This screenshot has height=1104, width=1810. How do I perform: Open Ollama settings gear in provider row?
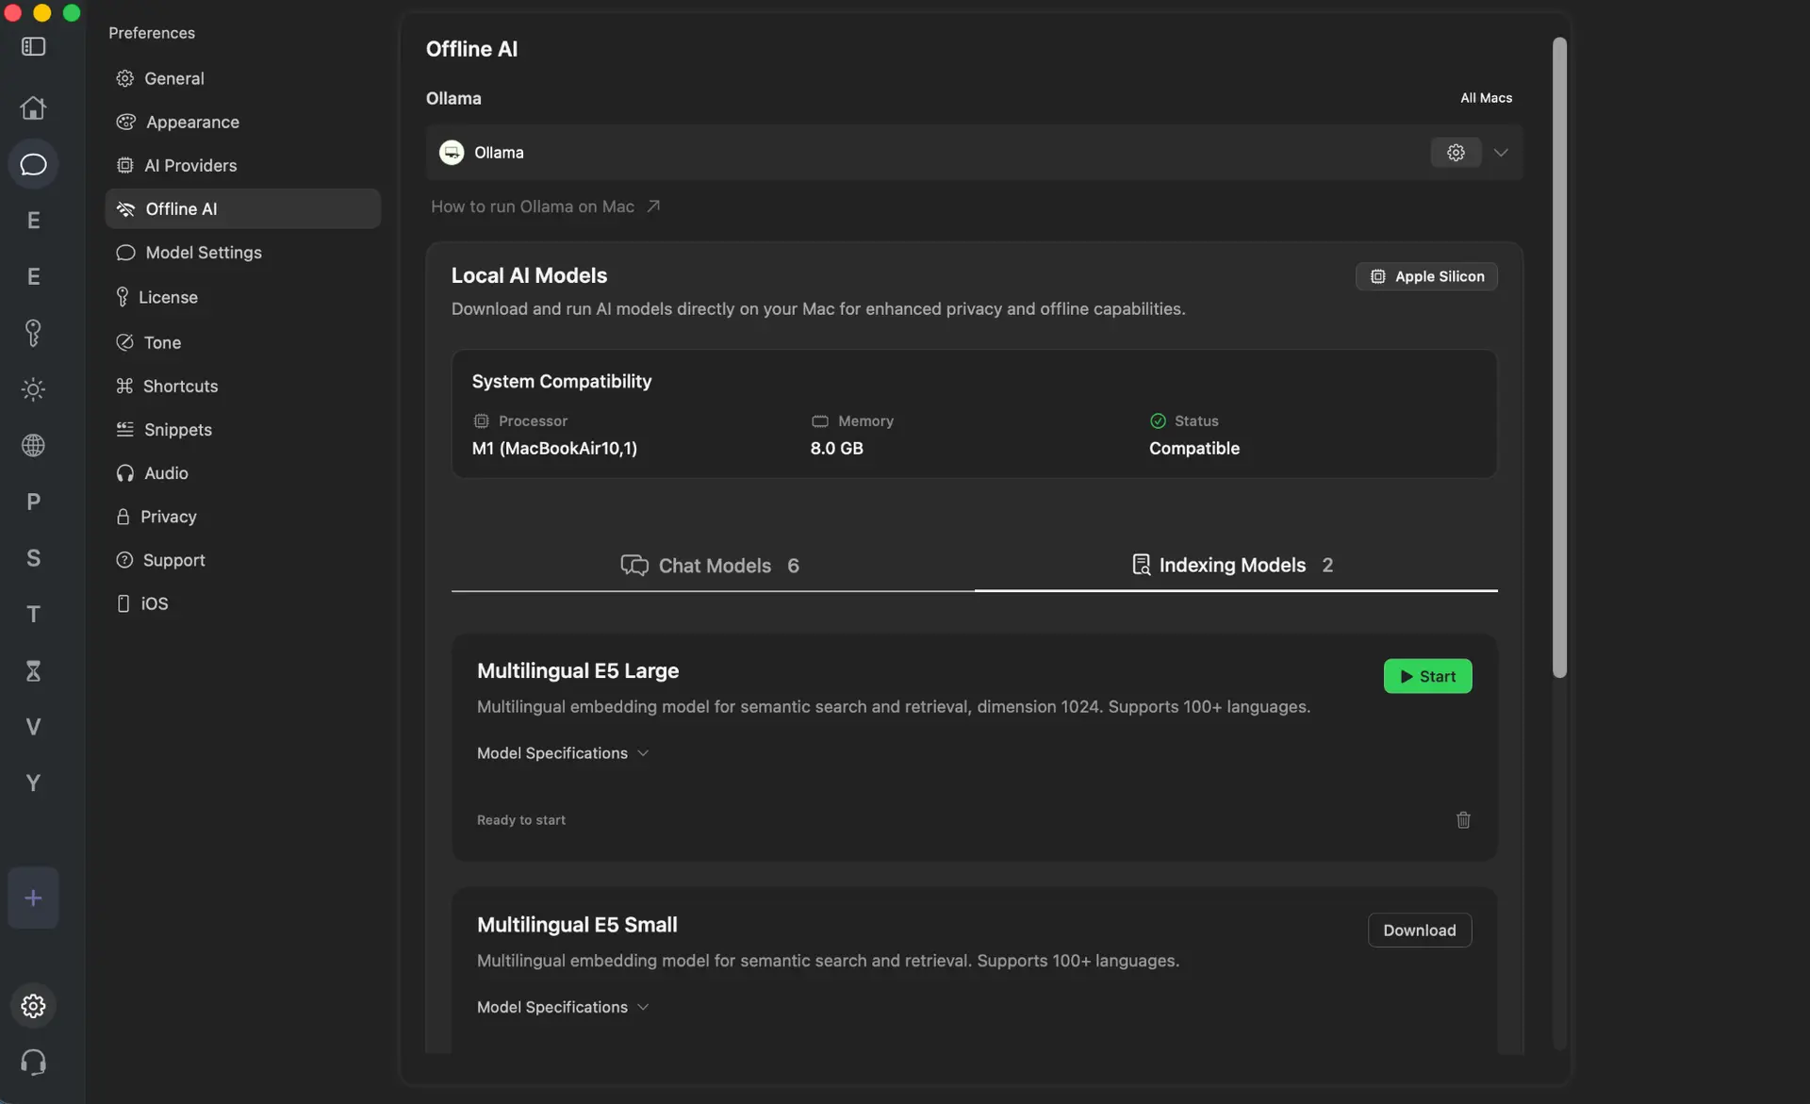click(x=1455, y=152)
